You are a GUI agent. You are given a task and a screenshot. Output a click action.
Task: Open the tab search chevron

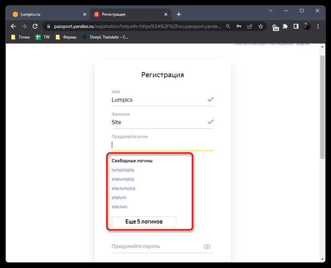[x=271, y=11]
